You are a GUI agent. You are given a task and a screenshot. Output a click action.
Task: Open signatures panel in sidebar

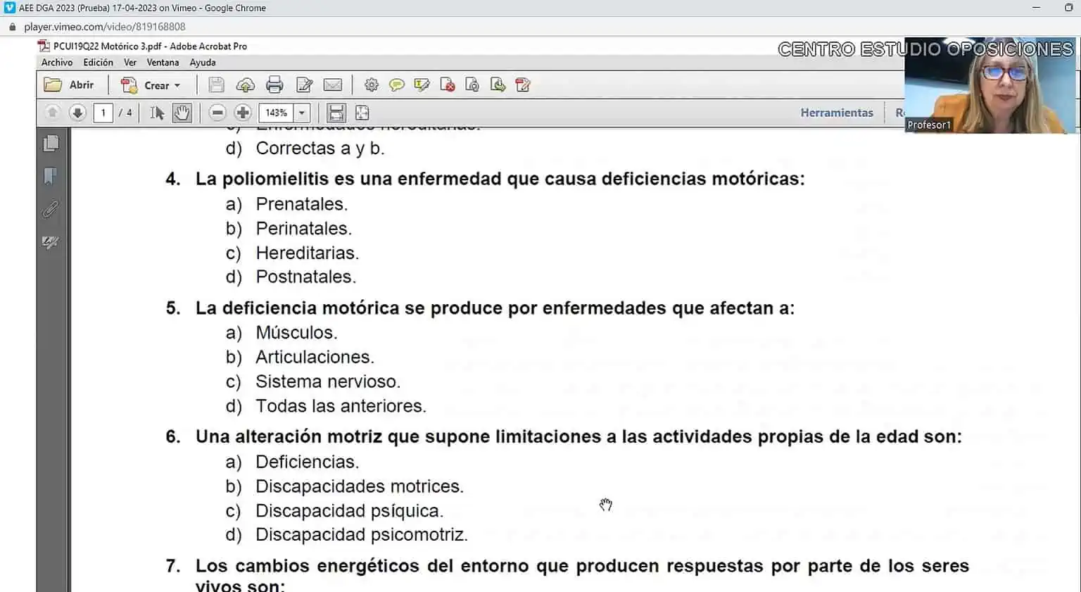[x=51, y=242]
